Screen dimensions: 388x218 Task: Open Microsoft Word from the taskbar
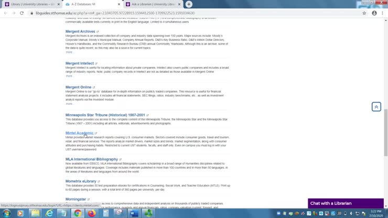[x=133, y=213]
